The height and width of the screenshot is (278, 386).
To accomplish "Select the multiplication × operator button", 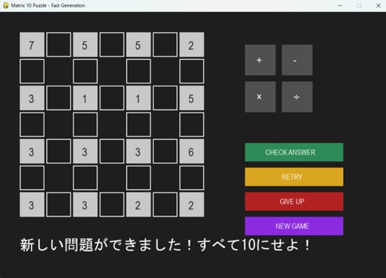I will (260, 97).
